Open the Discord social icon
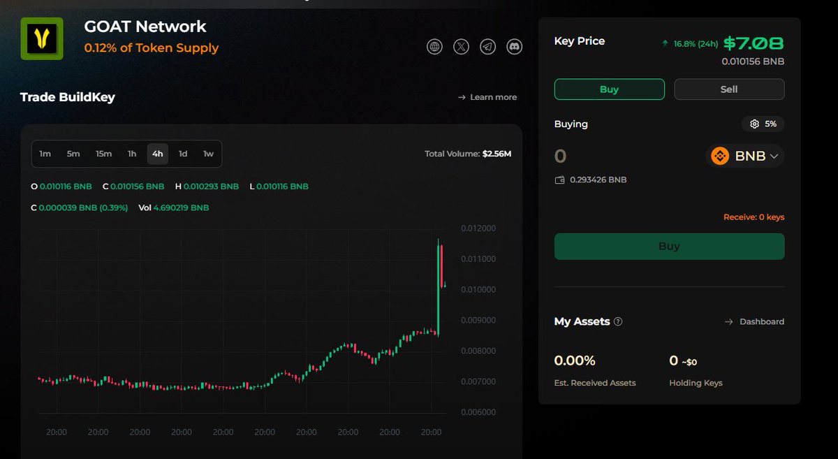Viewport: 838px width, 459px height. coord(515,47)
